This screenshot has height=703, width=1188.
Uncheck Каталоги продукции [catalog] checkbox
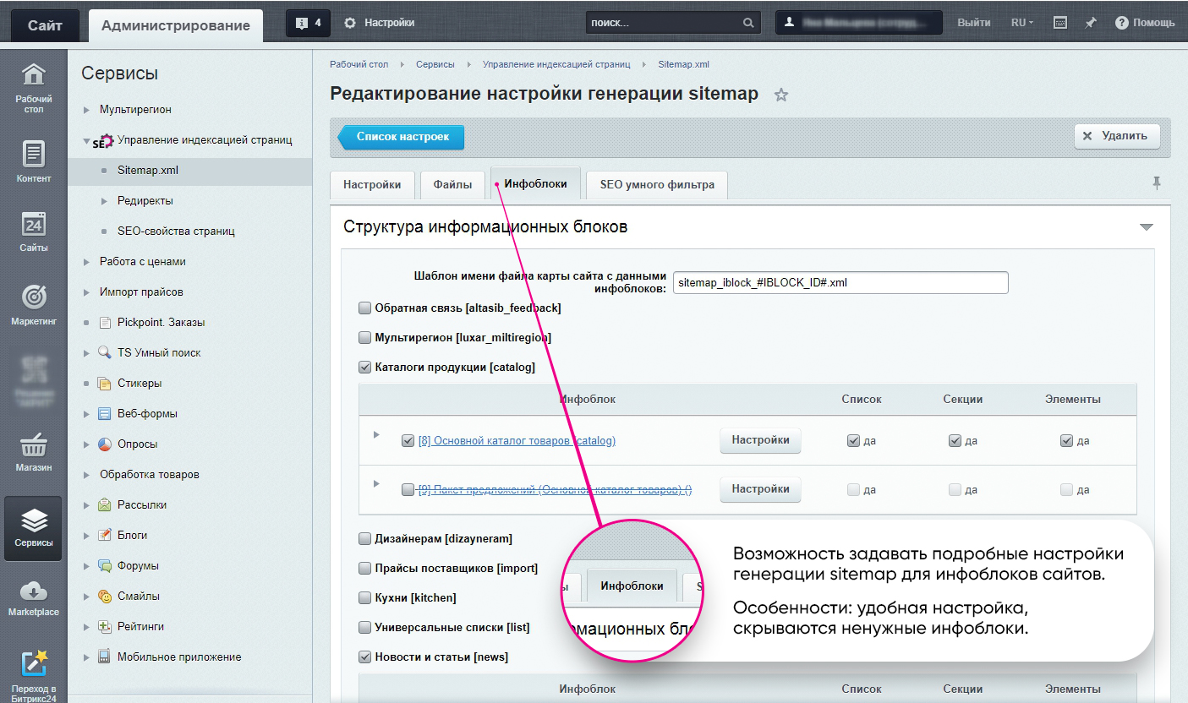[365, 368]
